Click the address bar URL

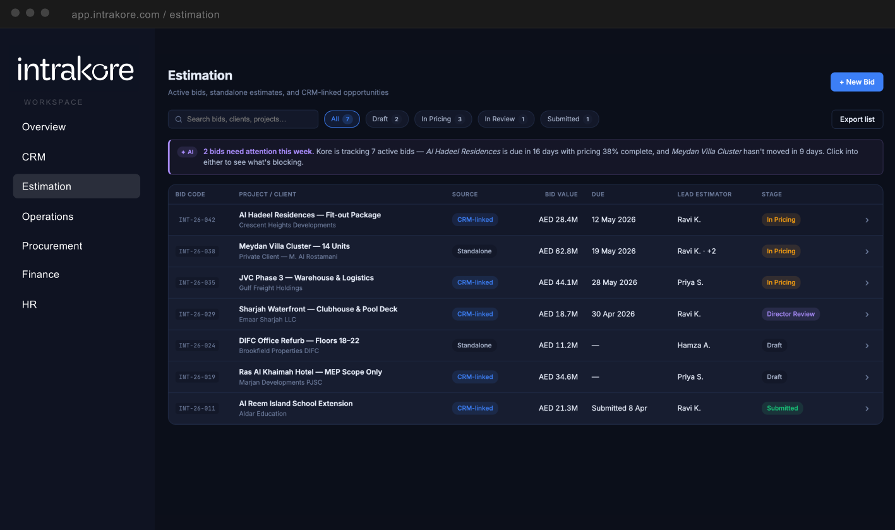click(x=145, y=14)
